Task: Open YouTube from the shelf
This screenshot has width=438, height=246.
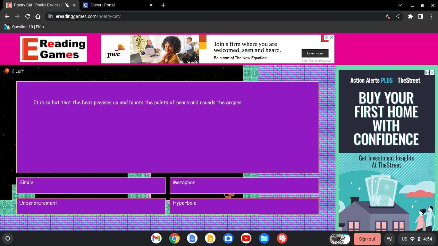Action: (246, 238)
